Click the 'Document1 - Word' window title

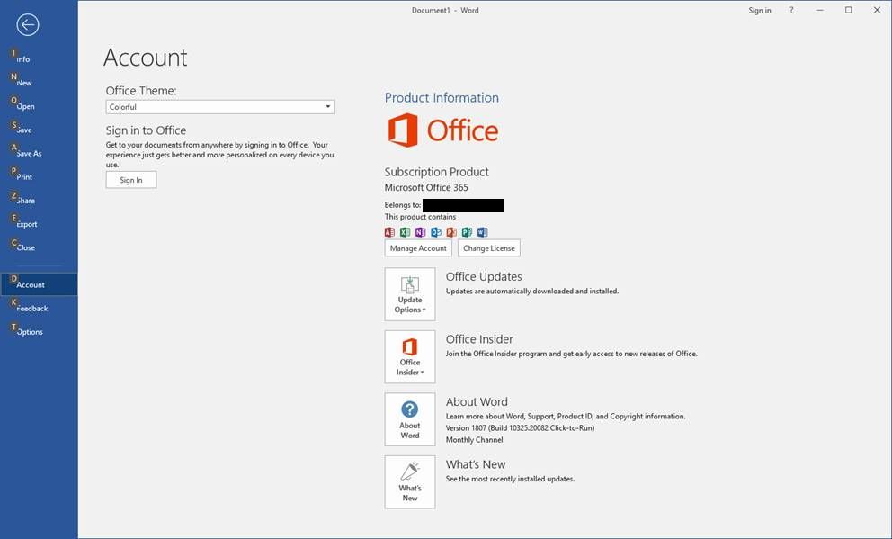445,10
